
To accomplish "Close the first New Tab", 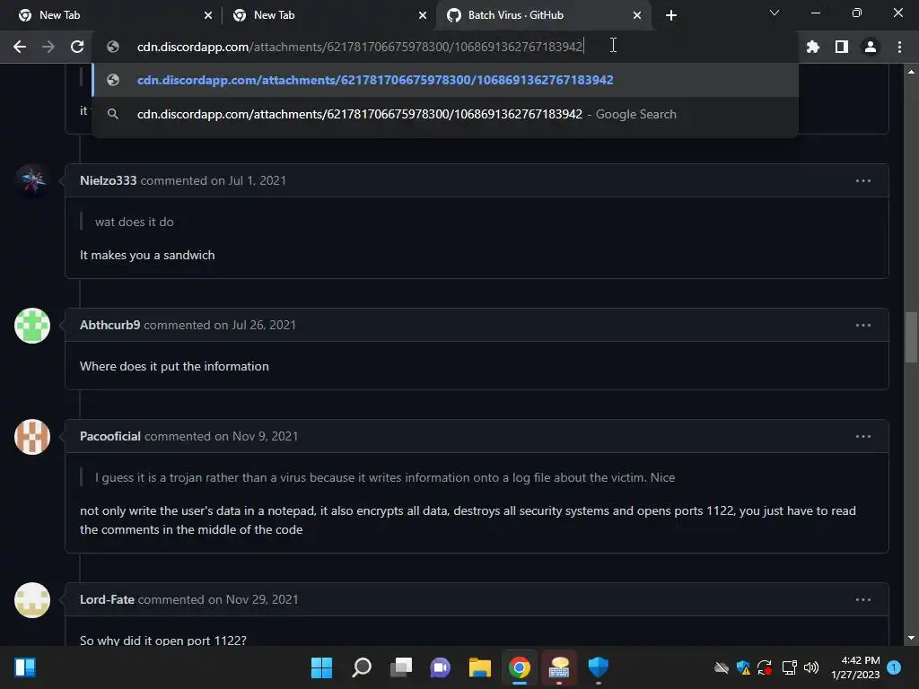I will pyautogui.click(x=208, y=15).
